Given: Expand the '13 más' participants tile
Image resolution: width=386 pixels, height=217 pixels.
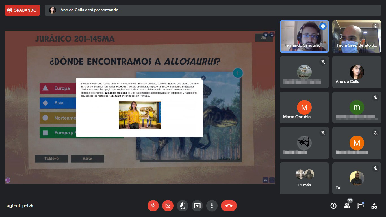Looking at the screenshot, I should (304, 178).
